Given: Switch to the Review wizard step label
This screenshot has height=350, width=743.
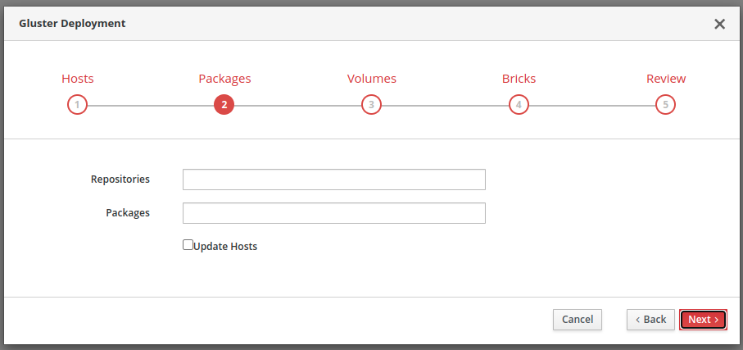Looking at the screenshot, I should coord(665,79).
